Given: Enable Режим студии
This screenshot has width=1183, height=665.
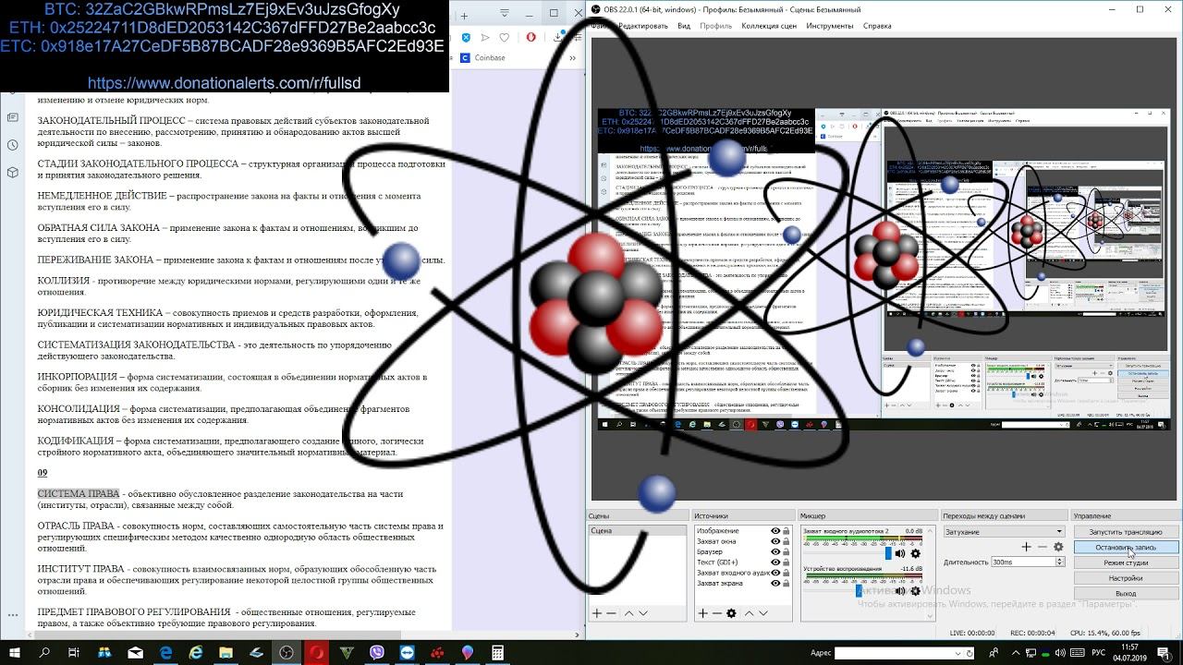Looking at the screenshot, I should point(1126,562).
